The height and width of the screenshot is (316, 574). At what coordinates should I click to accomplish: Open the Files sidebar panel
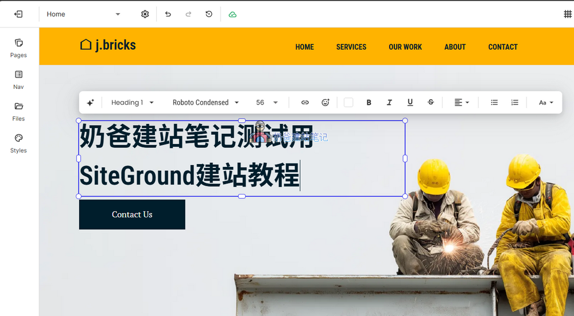tap(19, 112)
